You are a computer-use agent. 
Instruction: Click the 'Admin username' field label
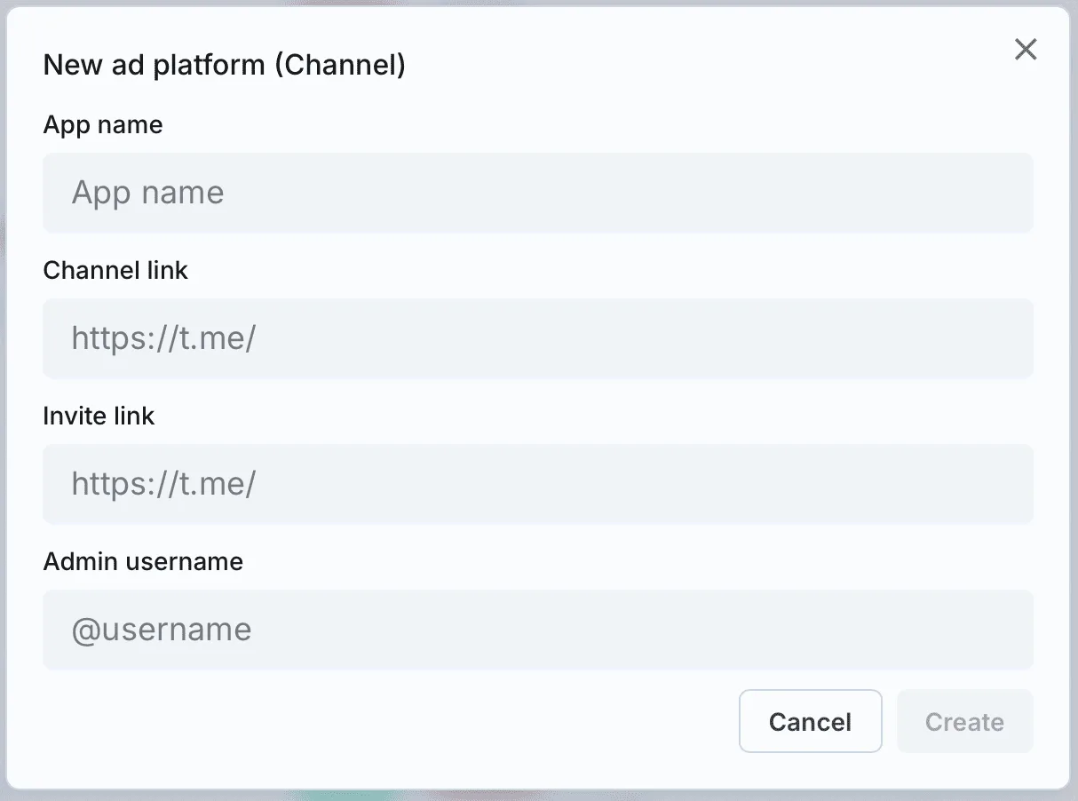[x=143, y=561]
